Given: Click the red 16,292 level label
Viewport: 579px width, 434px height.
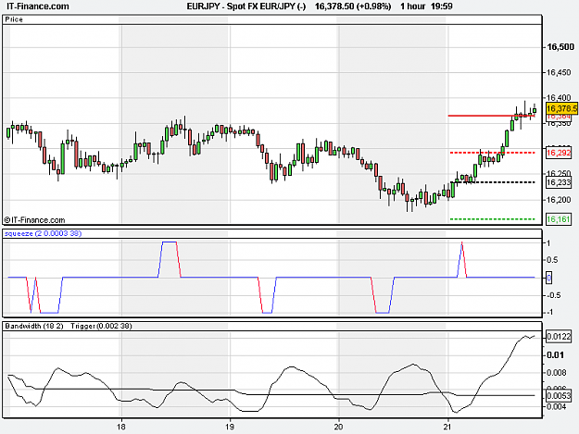Looking at the screenshot, I should click(x=559, y=153).
